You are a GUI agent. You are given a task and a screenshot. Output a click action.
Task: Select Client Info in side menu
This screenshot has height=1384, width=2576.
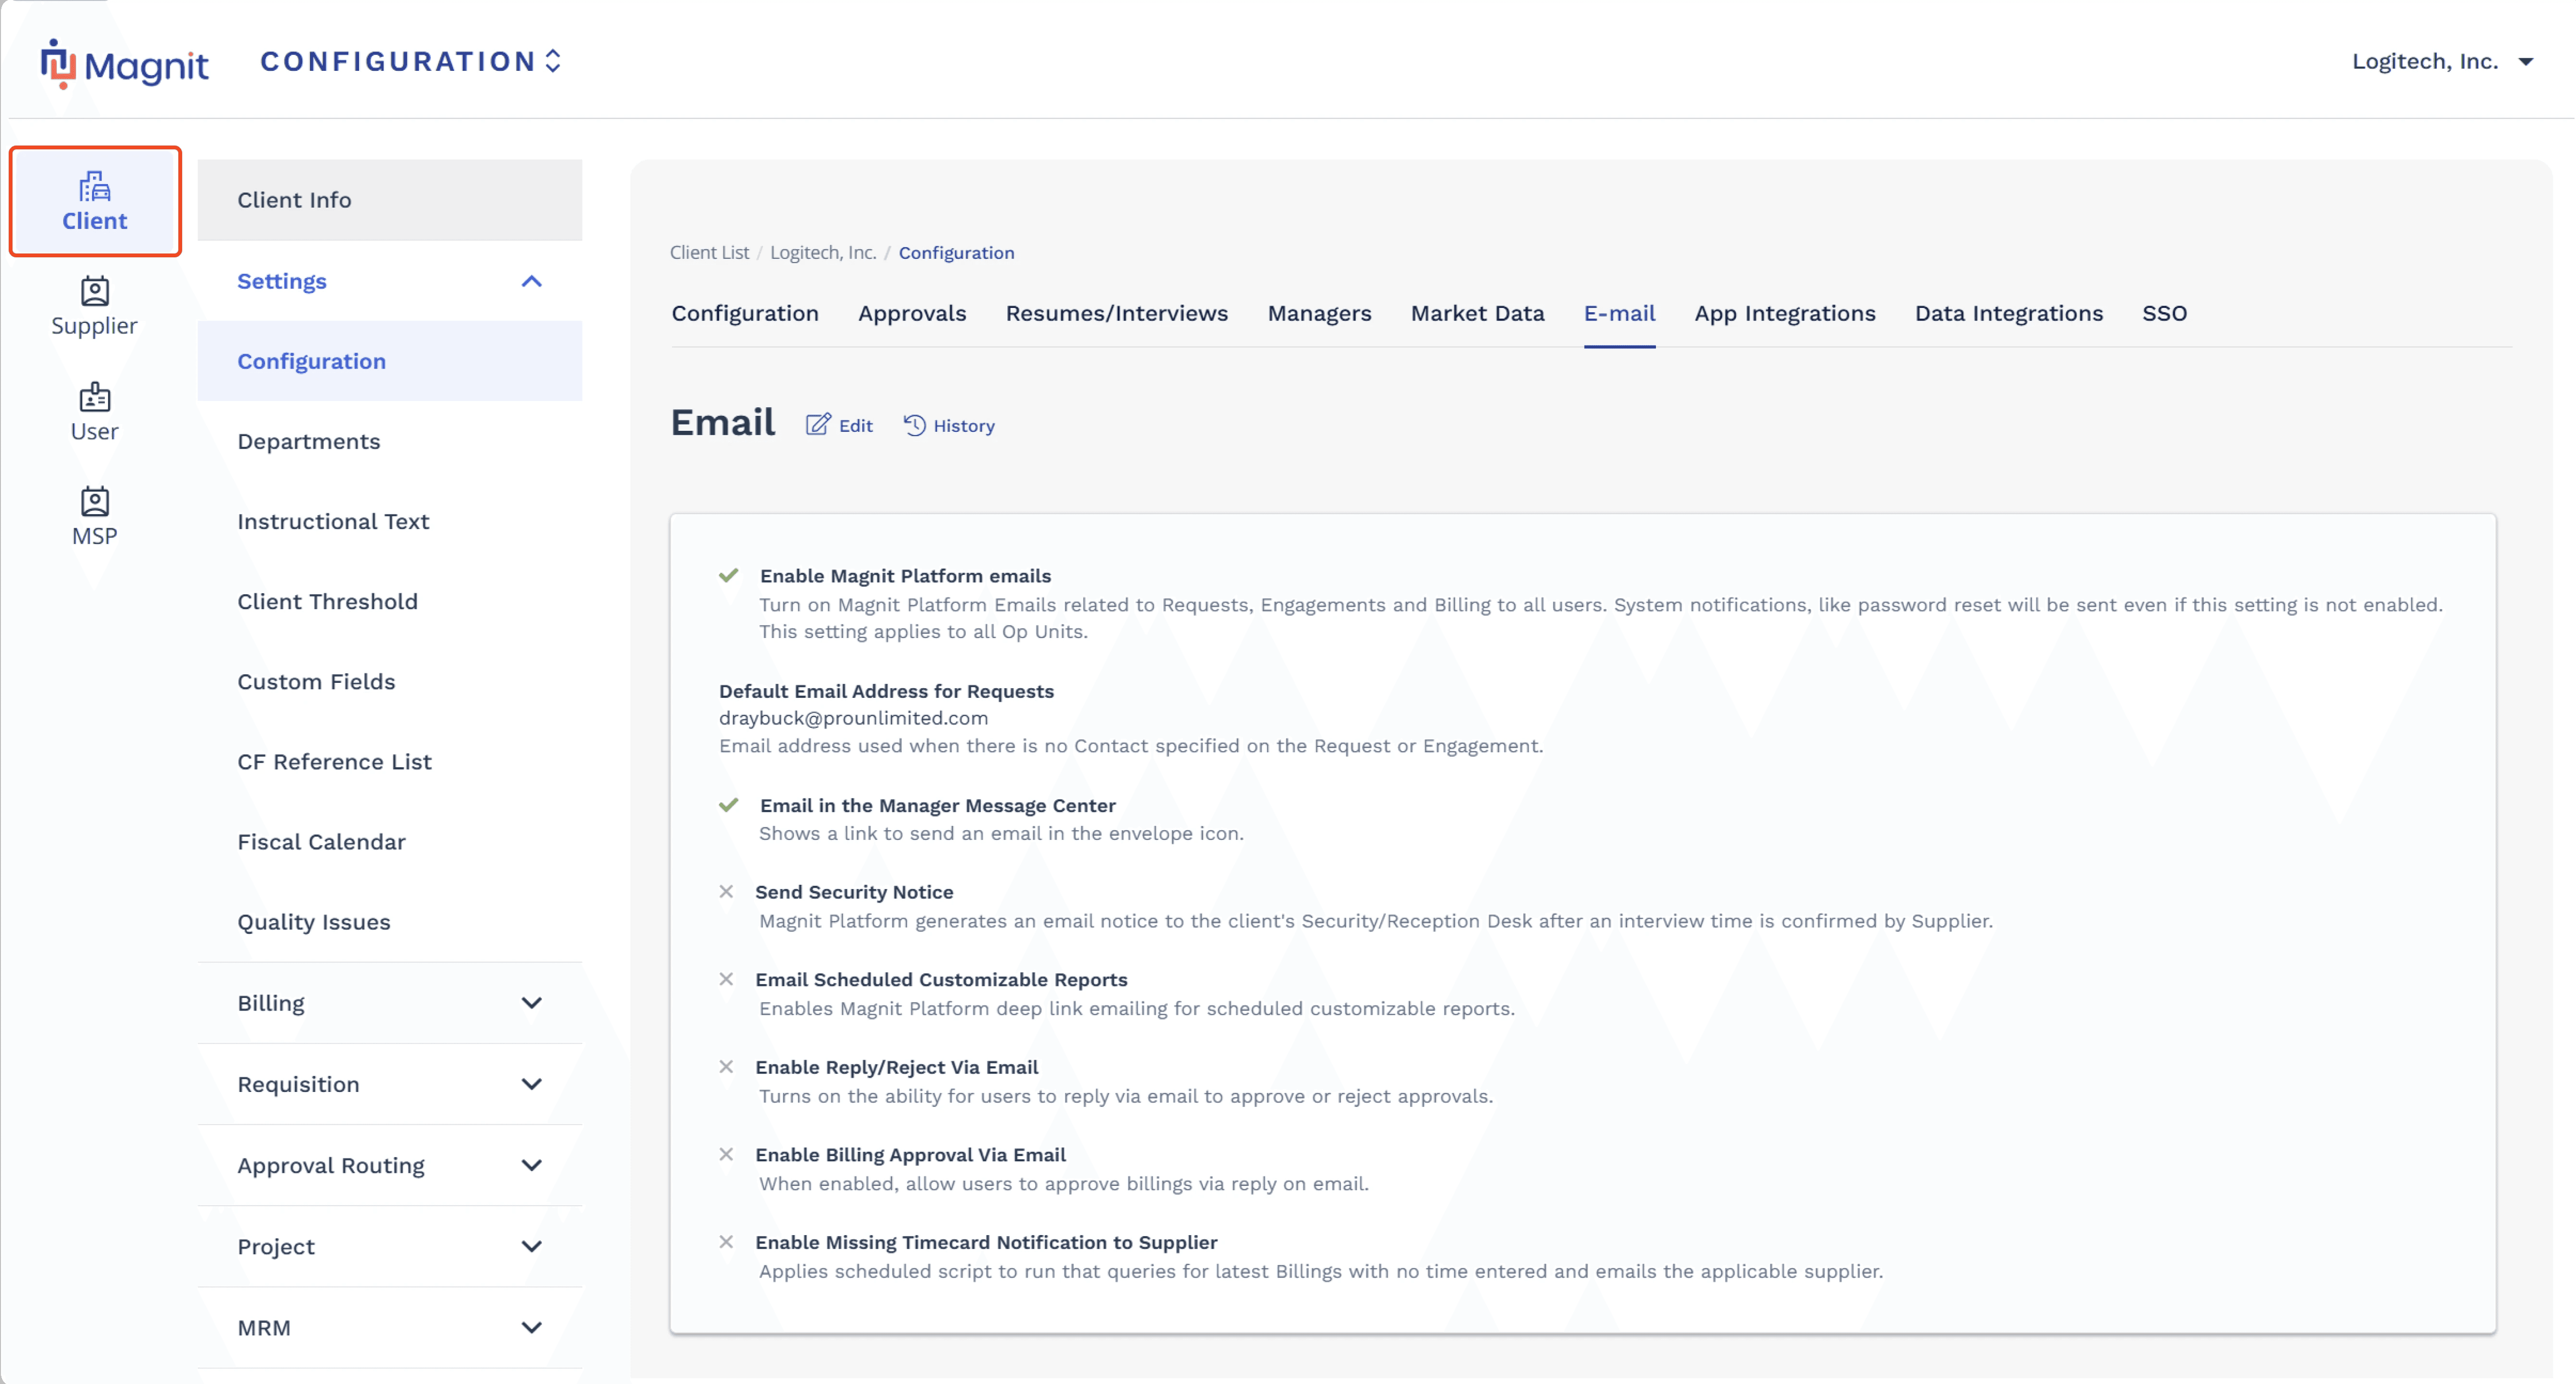(294, 200)
